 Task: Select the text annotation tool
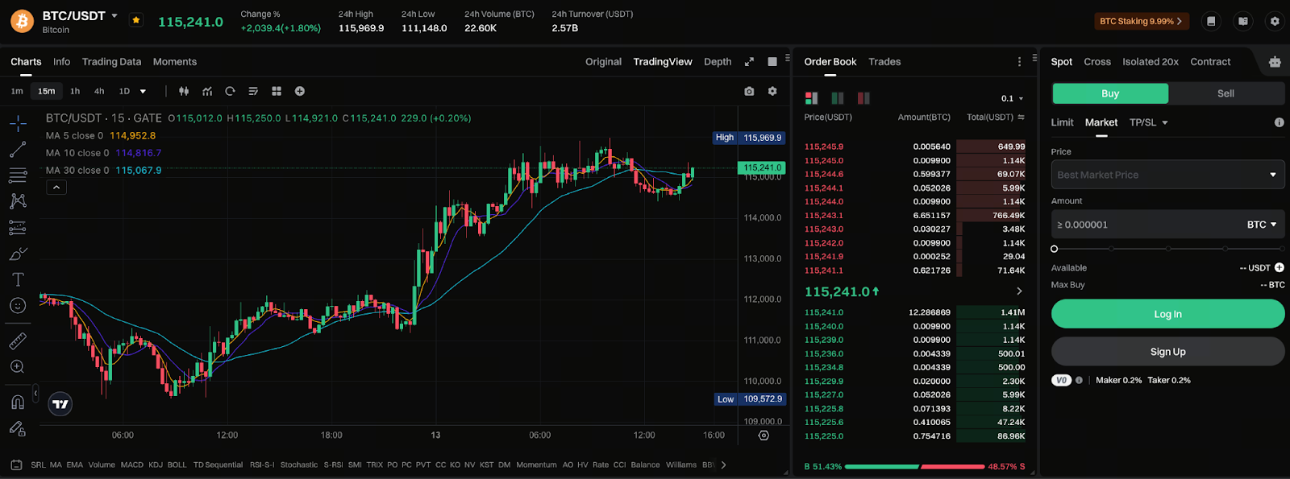pyautogui.click(x=18, y=279)
